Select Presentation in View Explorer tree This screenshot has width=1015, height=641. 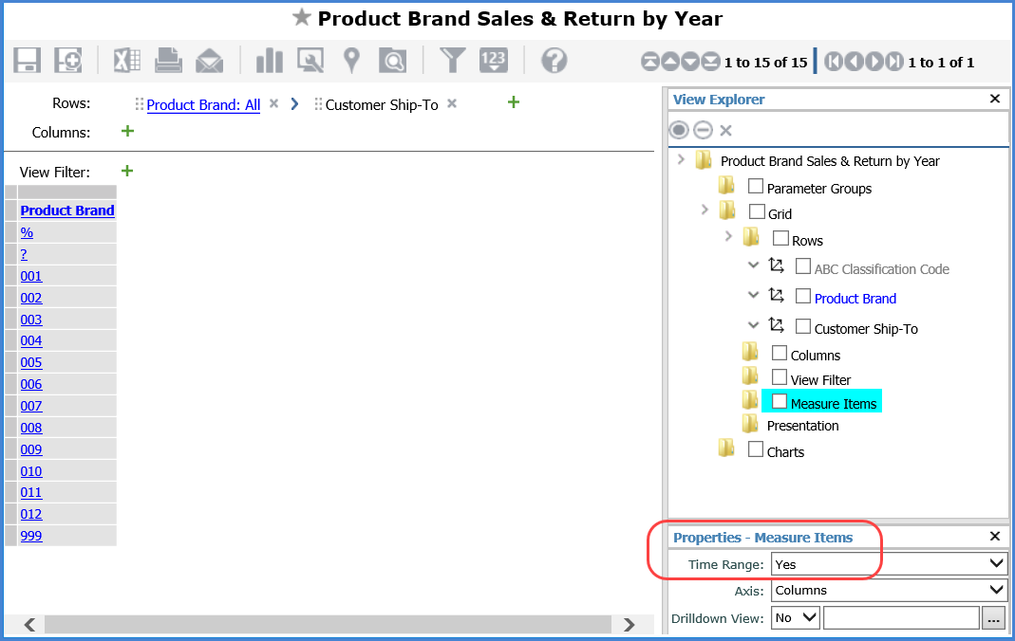(802, 426)
